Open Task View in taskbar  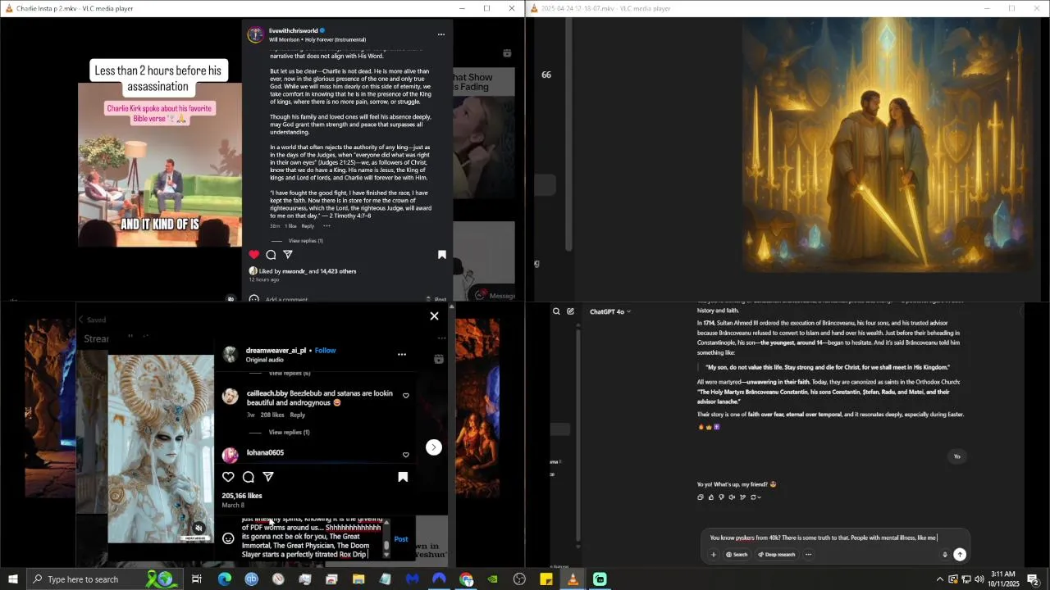[x=197, y=579]
